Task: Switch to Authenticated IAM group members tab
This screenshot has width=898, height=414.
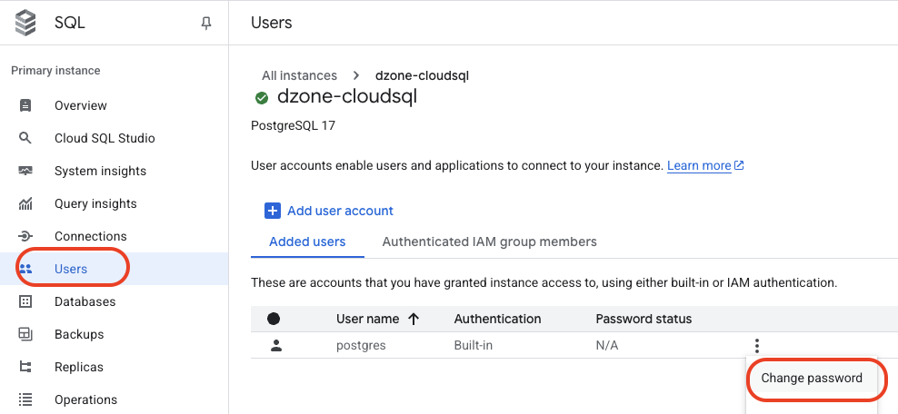Action: (x=490, y=241)
